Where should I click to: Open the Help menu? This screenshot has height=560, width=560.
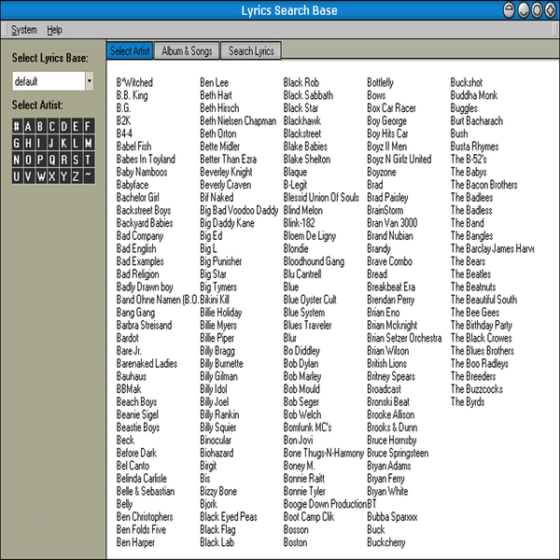point(54,30)
